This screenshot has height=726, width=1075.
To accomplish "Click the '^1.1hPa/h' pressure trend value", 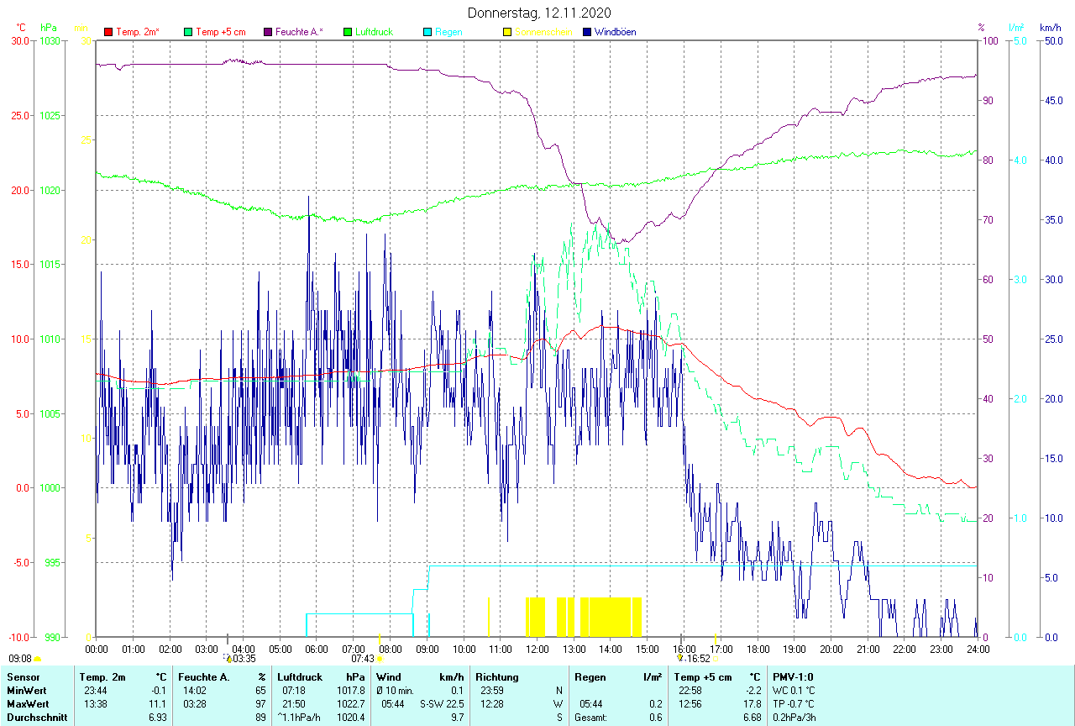I will [x=299, y=718].
